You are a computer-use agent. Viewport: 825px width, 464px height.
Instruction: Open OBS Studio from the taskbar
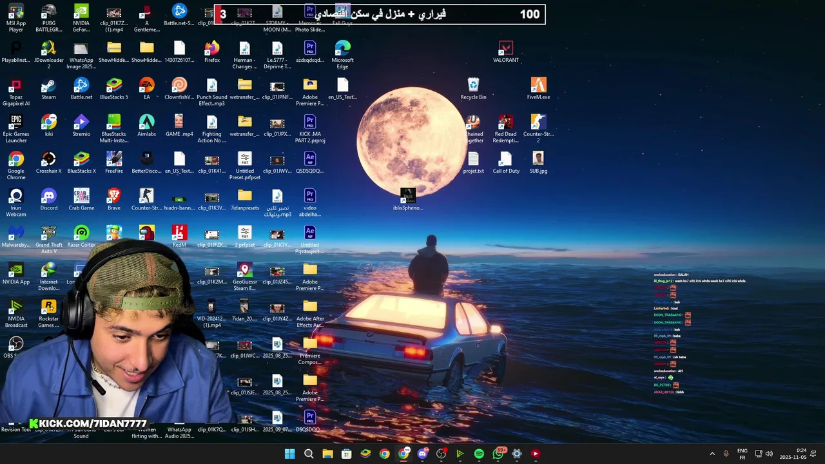coord(441,454)
